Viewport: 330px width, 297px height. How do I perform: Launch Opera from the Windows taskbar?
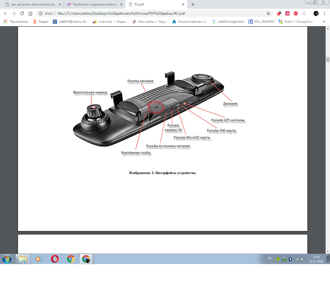[x=55, y=259]
